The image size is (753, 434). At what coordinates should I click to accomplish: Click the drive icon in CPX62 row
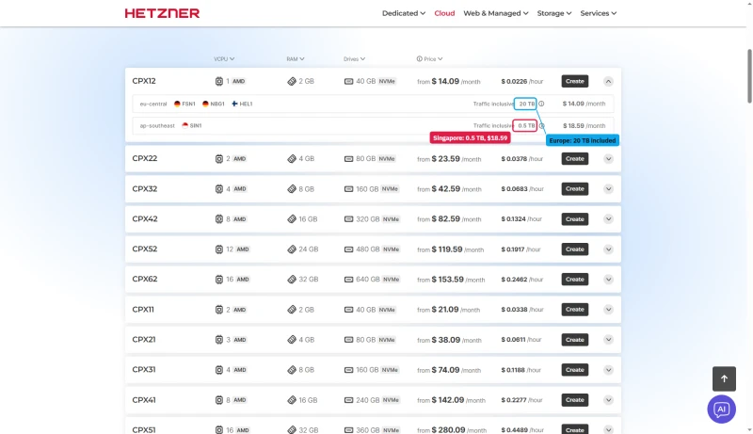click(348, 280)
